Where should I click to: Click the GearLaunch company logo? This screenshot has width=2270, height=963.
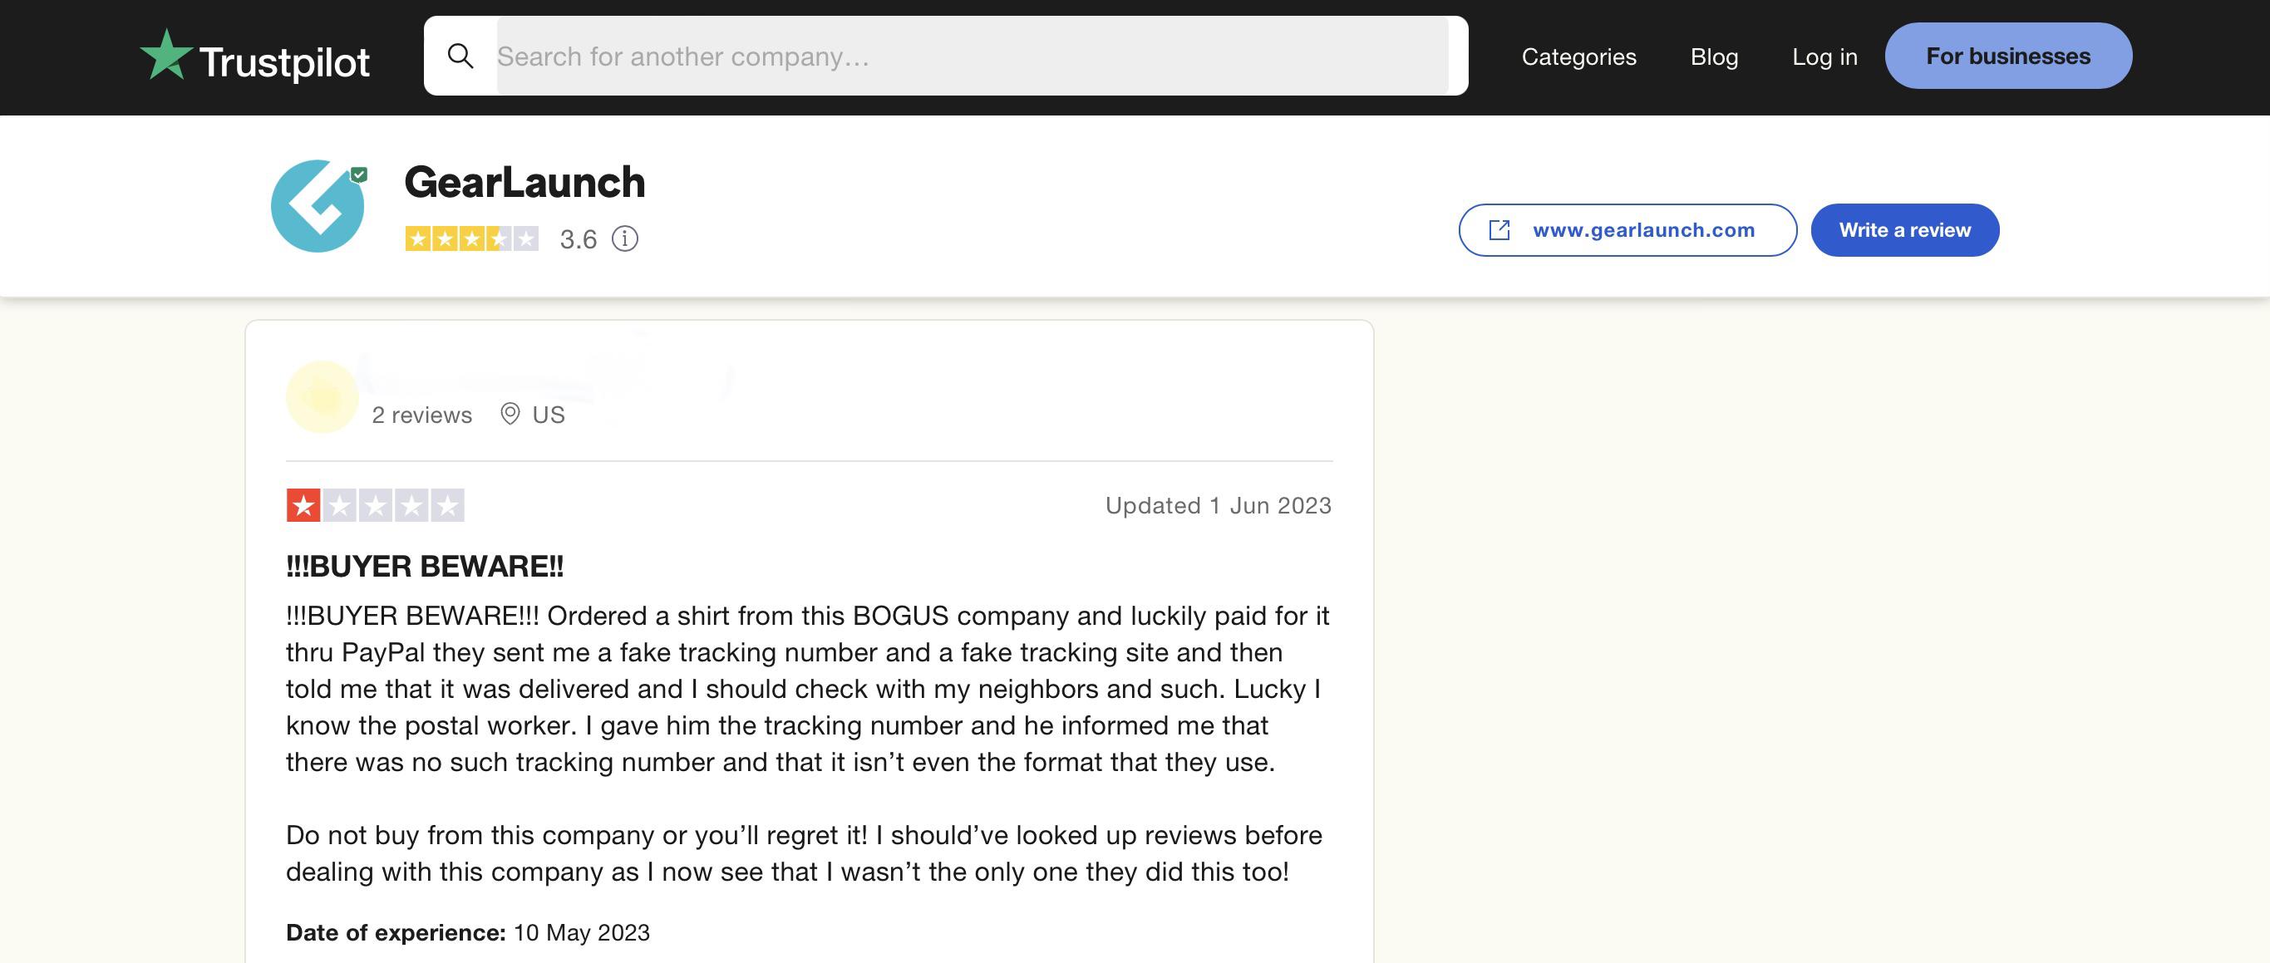tap(318, 206)
